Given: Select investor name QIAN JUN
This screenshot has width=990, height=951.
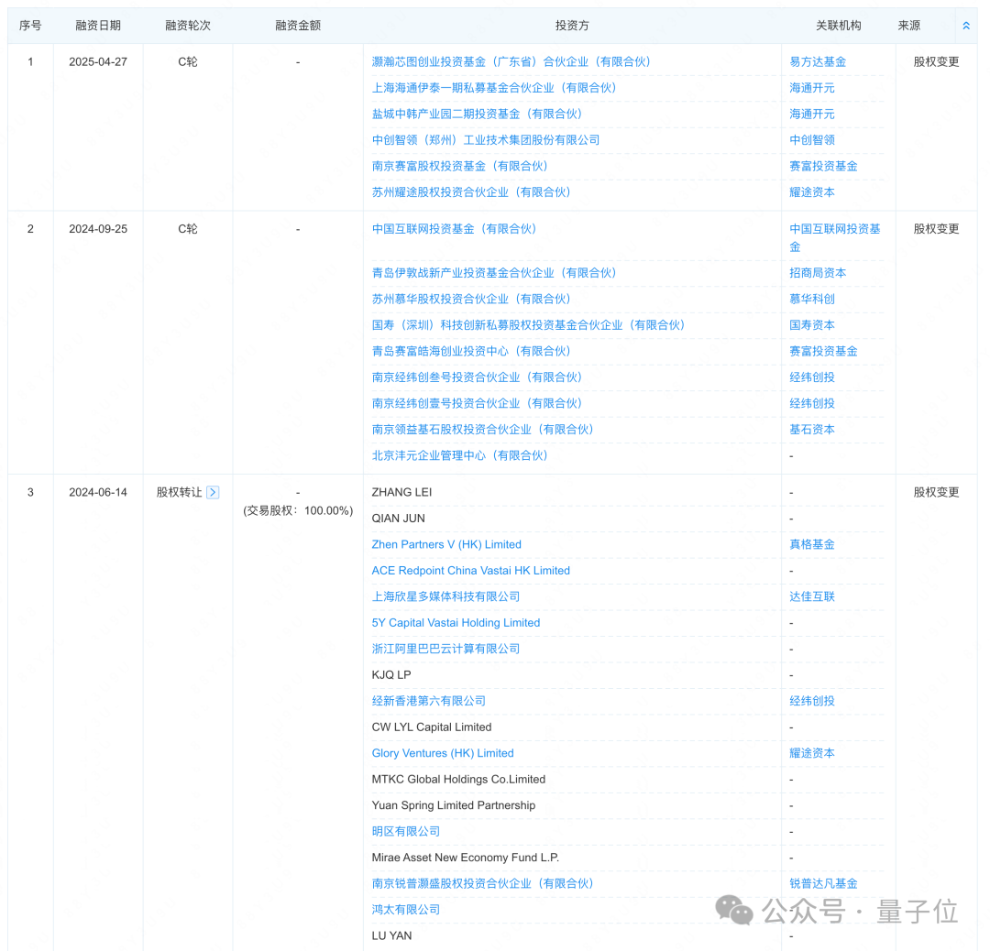Looking at the screenshot, I should [399, 519].
